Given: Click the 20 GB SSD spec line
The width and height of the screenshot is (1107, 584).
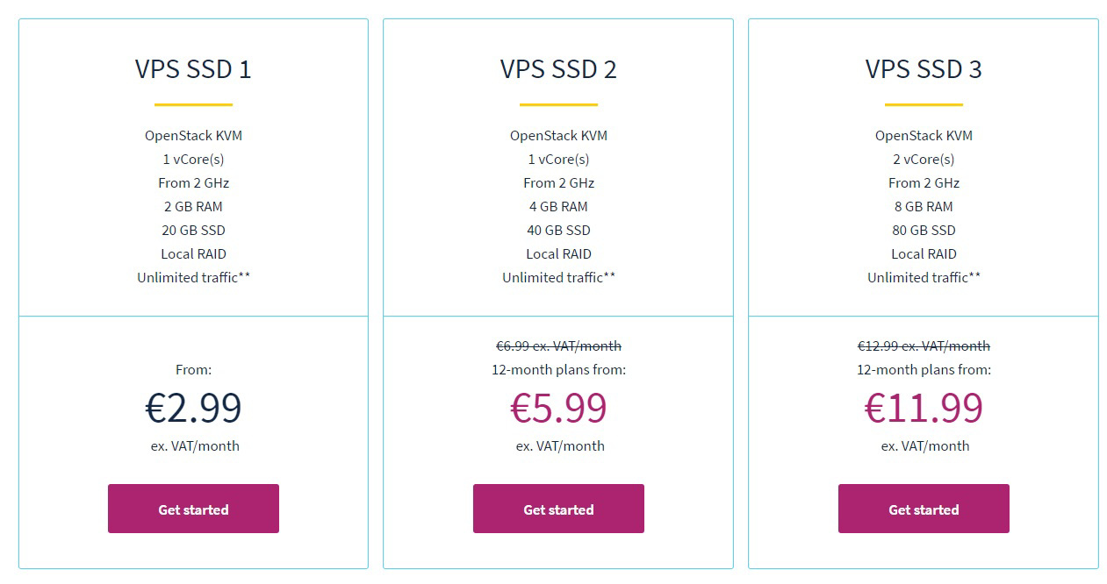Looking at the screenshot, I should (193, 230).
